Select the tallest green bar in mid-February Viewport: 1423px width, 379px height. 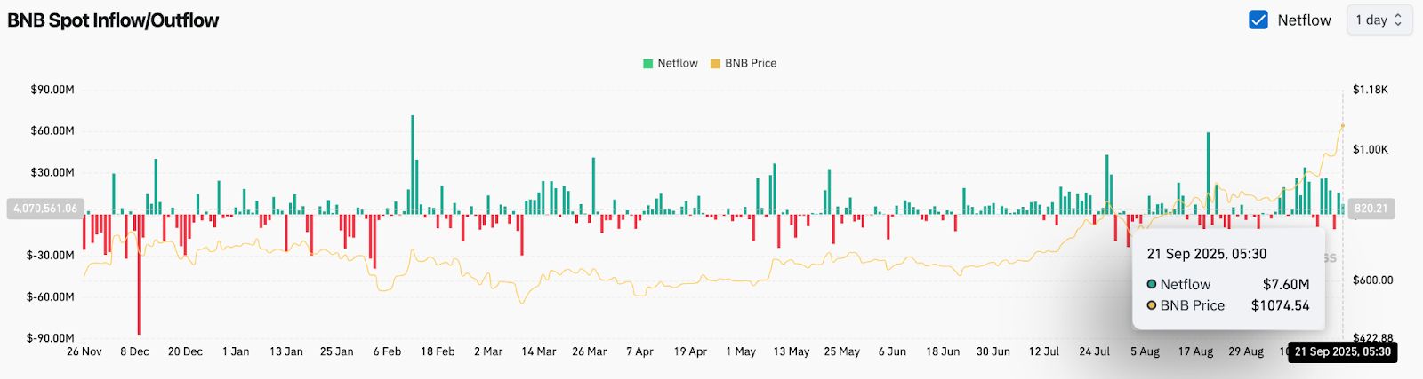(x=413, y=164)
